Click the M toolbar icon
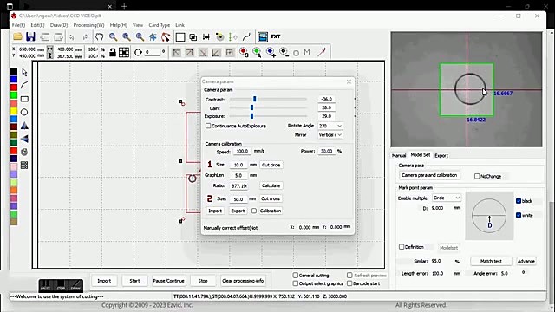Screen dimensions: 555x312 307,52
